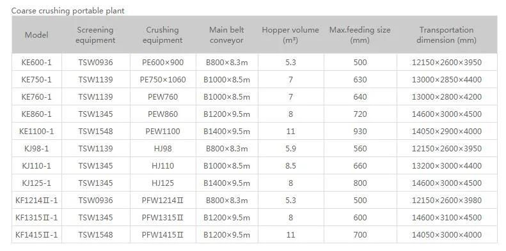Select the KE600-1 model cell
The image size is (506, 251).
[x=36, y=62]
